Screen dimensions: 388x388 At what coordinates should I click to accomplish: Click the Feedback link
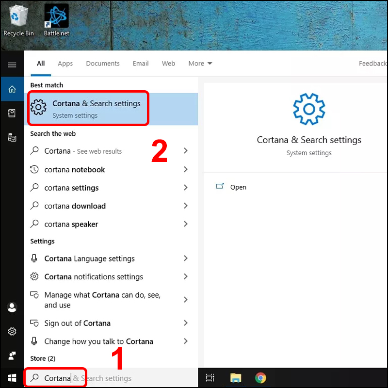click(372, 64)
